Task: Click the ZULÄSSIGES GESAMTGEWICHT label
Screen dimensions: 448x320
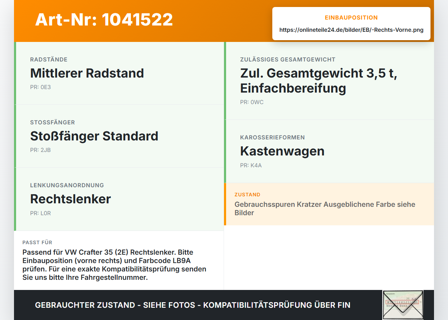Action: click(x=288, y=59)
